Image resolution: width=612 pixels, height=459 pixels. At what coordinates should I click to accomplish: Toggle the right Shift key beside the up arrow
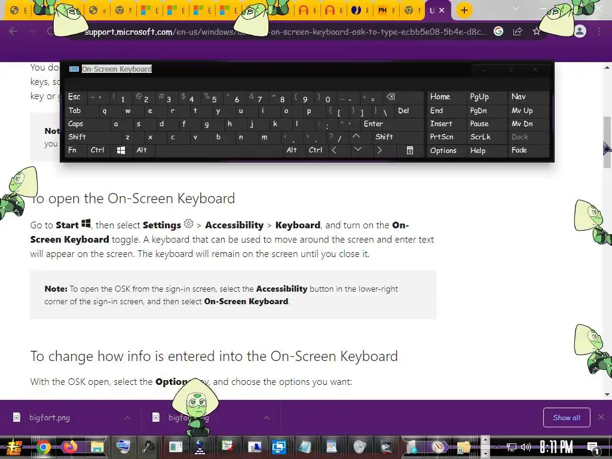397,137
